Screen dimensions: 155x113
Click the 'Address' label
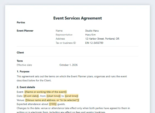(x=60, y=39)
